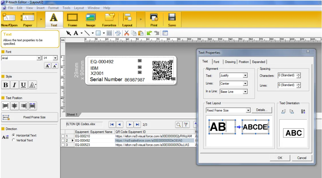Redo with the gray arrow icon
The image size is (322, 178).
click(x=157, y=33)
